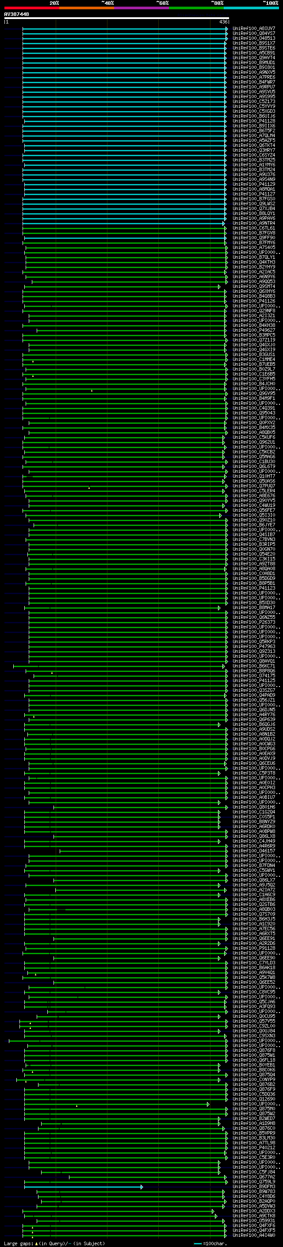This screenshot has height=1247, width=283.
Task: Select the UniRef100_Q9FF90 label
Action: 253,238
